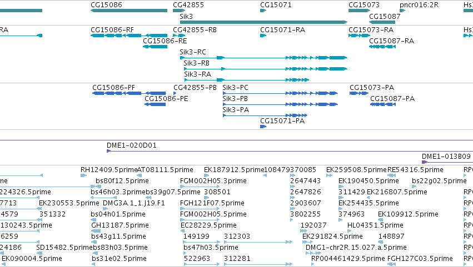The width and height of the screenshot is (473, 267).
Task: Select EST bs46h03.3prime
Action: pos(118,192)
